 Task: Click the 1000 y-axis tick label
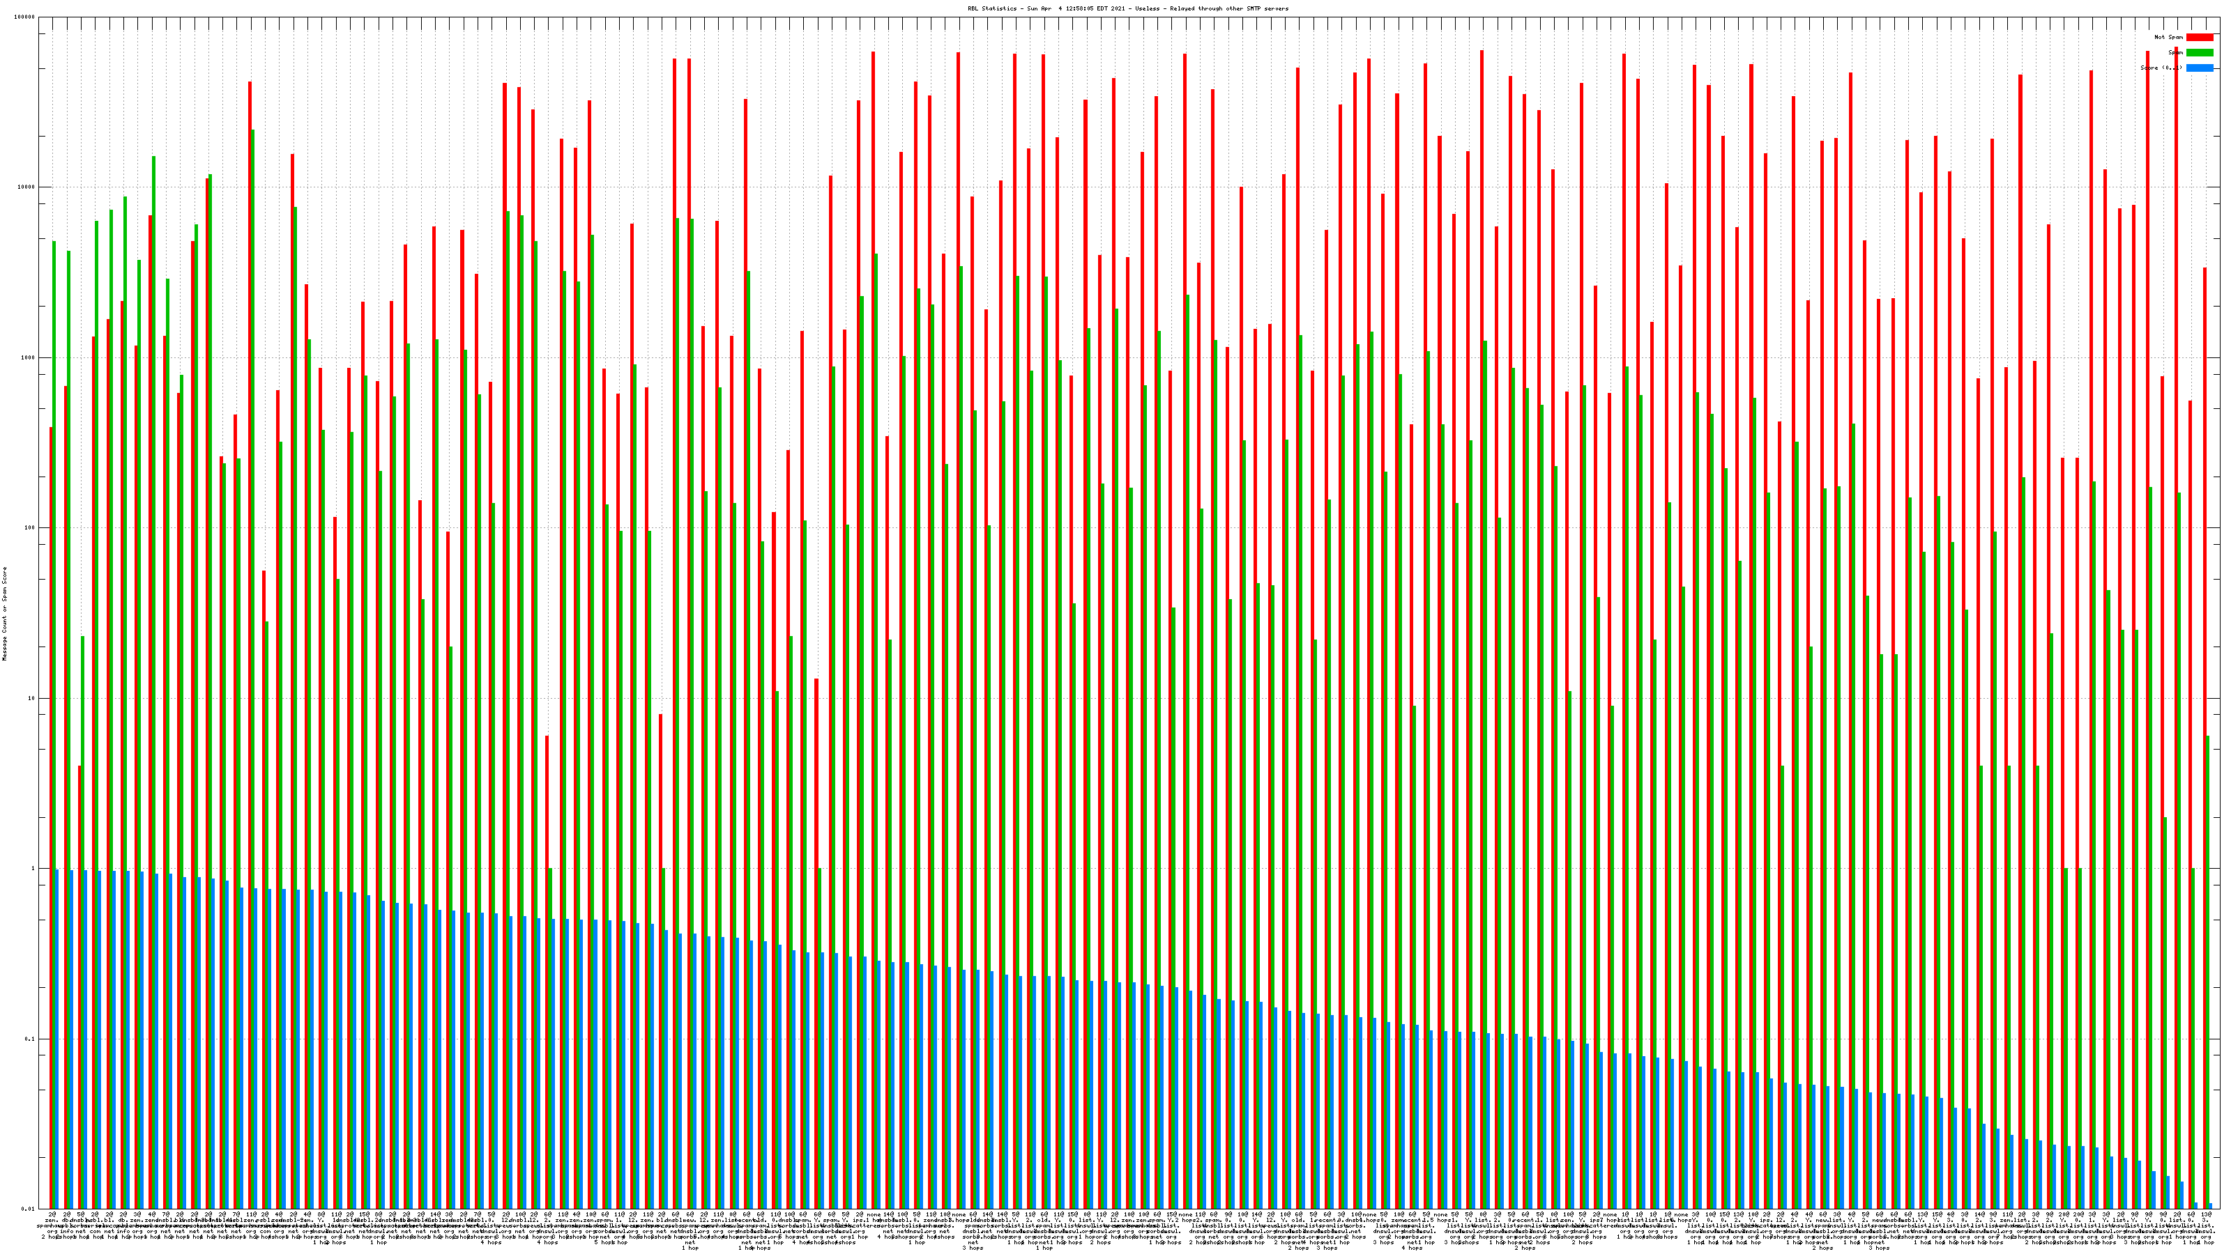[29, 357]
